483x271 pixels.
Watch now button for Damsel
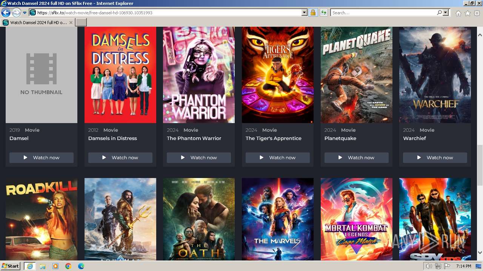click(42, 158)
